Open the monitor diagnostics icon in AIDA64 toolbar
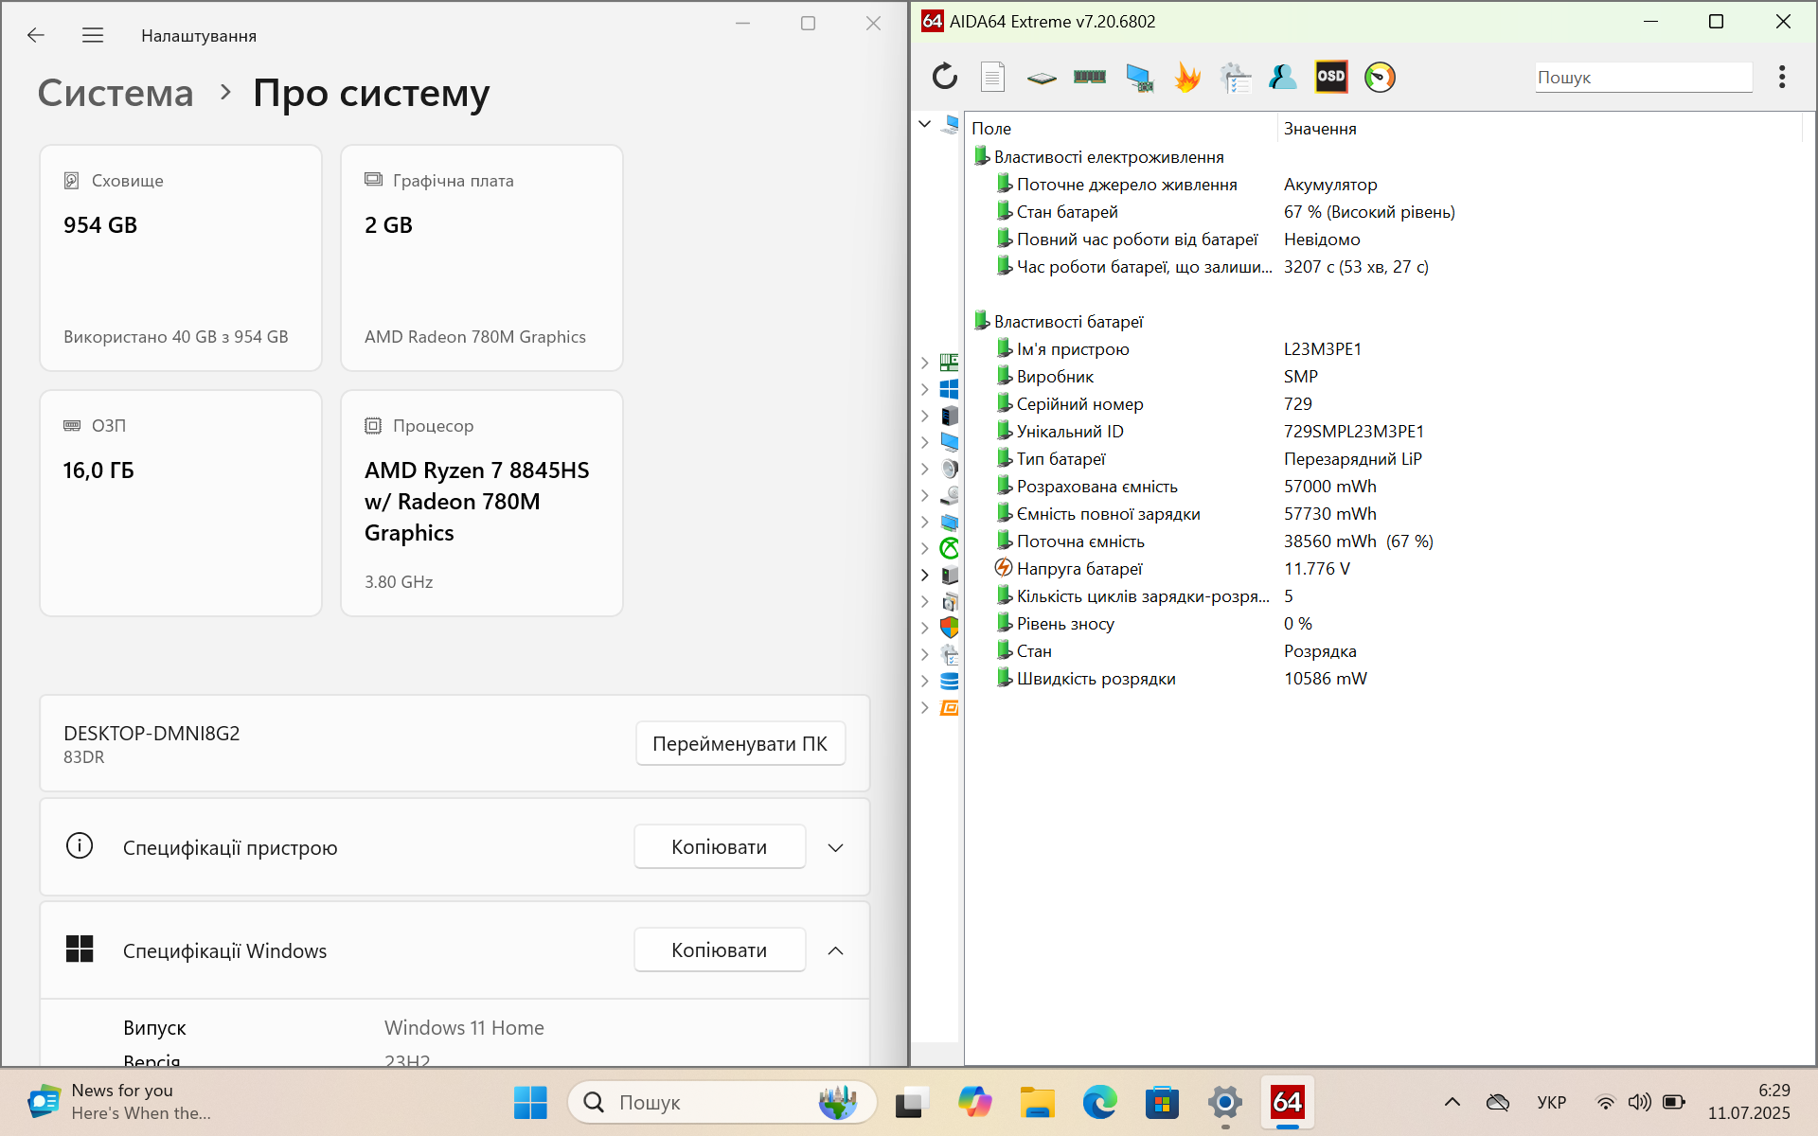This screenshot has width=1818, height=1136. [1139, 78]
